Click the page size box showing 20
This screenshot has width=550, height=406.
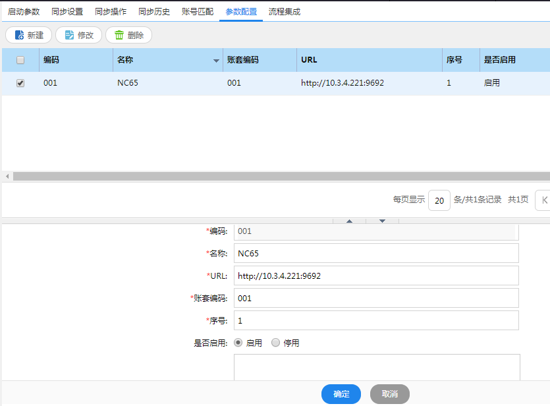pyautogui.click(x=439, y=200)
